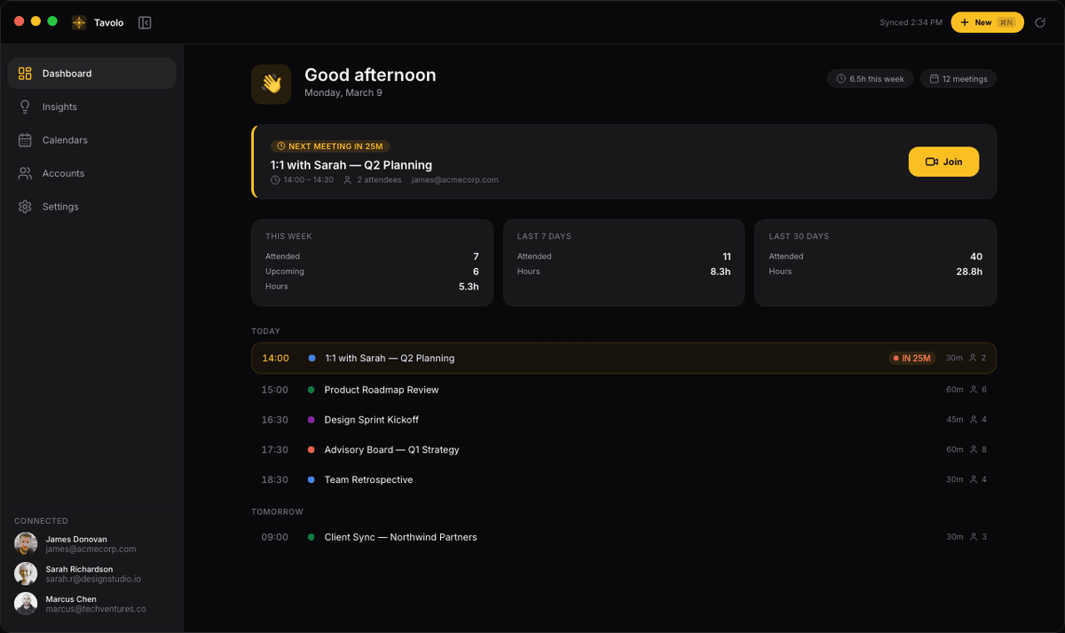Click the waving hand greeting icon
This screenshot has width=1065, height=633.
pos(271,83)
